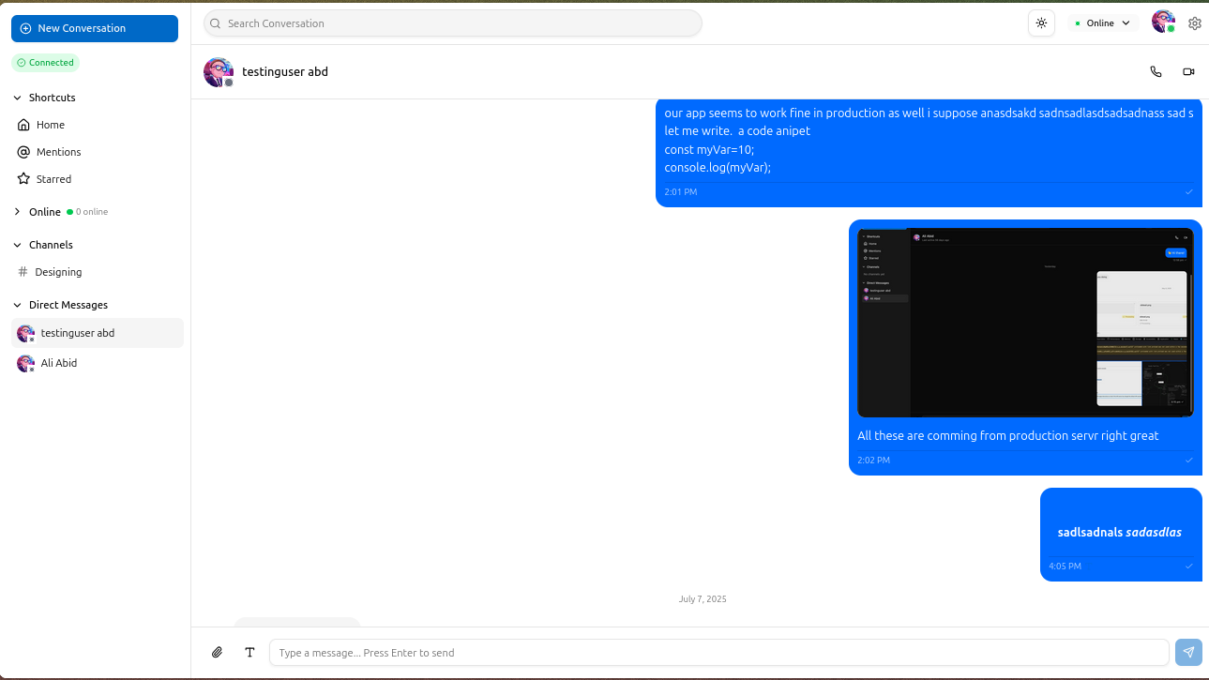
Task: Toggle the light/dark theme button
Action: (1041, 23)
